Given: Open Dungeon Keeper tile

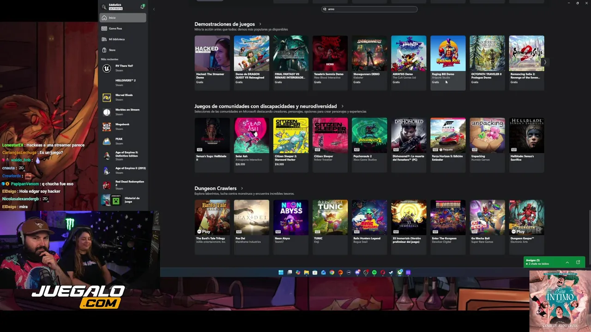Looking at the screenshot, I should [526, 226].
